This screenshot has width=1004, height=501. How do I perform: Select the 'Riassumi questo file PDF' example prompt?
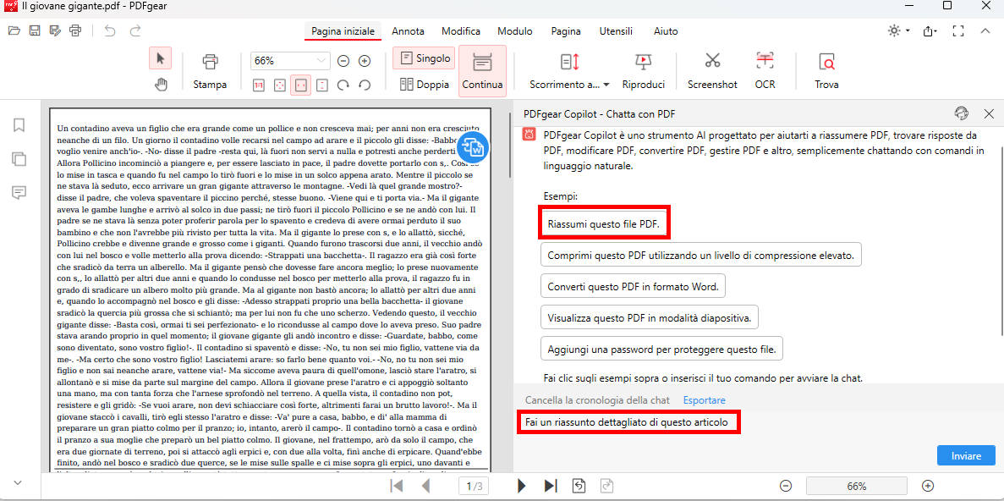pyautogui.click(x=604, y=222)
